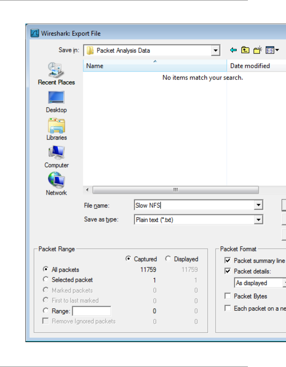Sort files by Date modified column
The height and width of the screenshot is (367, 286).
[x=256, y=66]
